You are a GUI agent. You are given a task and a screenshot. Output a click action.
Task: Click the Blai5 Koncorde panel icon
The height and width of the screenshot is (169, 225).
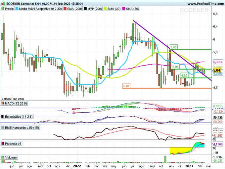[x=3, y=128]
